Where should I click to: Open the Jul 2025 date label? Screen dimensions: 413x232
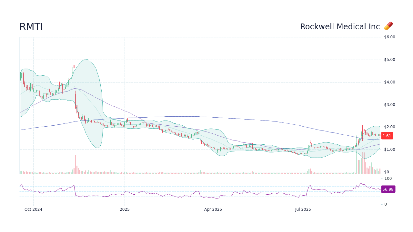[x=303, y=209]
